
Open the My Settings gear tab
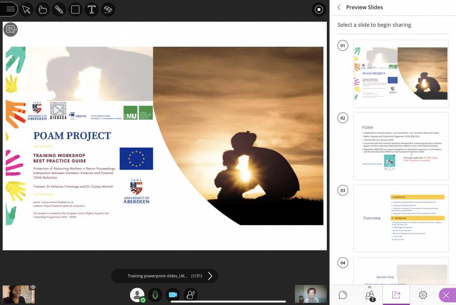click(x=423, y=295)
